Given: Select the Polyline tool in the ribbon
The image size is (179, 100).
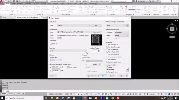Looking at the screenshot, I should pyautogui.click(x=7, y=8).
